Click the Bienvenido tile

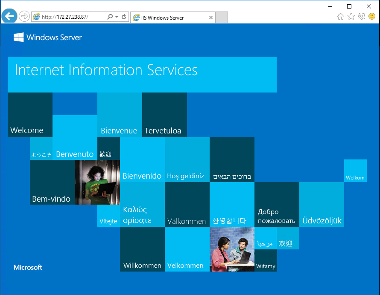point(142,160)
